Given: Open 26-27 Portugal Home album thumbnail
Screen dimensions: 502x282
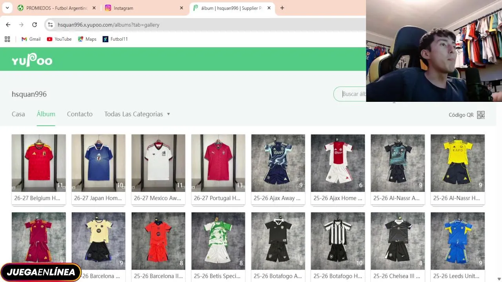Looking at the screenshot, I should click(218, 163).
